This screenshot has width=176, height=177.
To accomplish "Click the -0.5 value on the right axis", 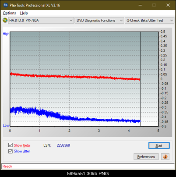I will point(163,126).
